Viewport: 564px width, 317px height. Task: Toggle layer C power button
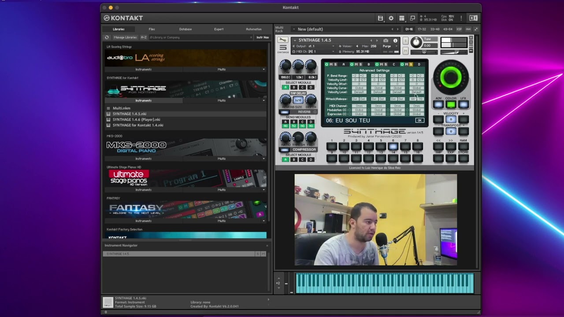click(x=377, y=64)
